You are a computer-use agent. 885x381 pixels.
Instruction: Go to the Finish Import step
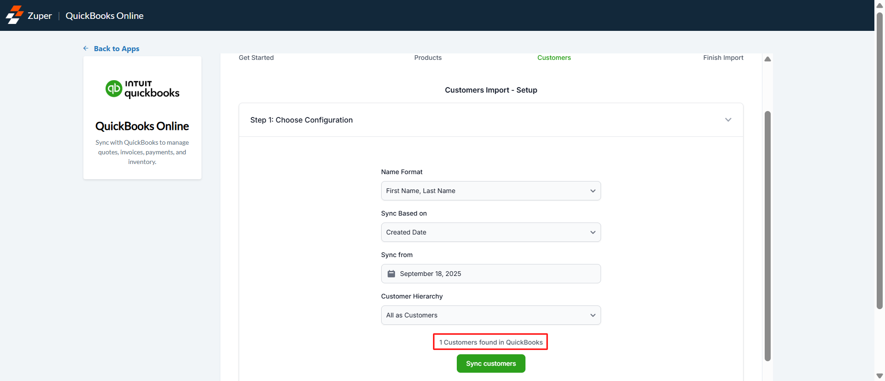pyautogui.click(x=723, y=58)
